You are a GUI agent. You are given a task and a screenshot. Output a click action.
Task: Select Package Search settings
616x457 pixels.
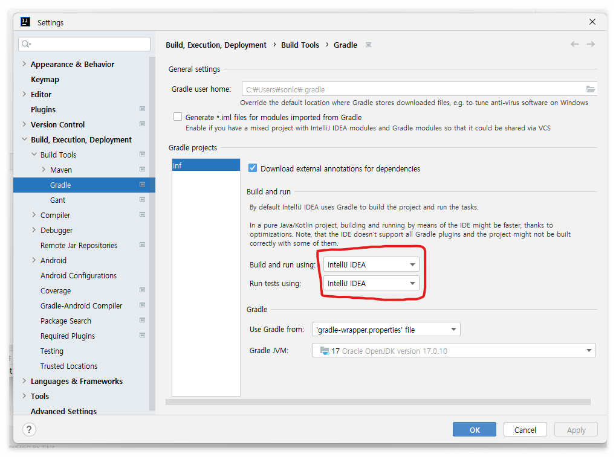click(66, 321)
